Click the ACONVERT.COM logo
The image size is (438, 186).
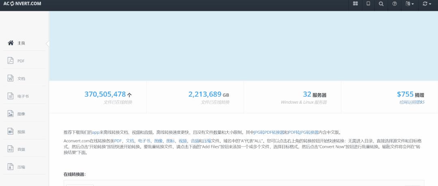click(22, 4)
